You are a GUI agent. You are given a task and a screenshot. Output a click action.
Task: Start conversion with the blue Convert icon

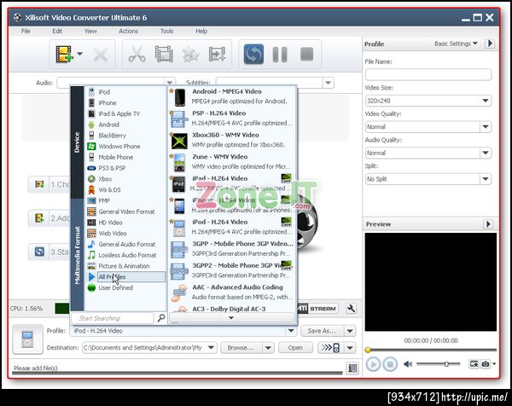pyautogui.click(x=253, y=55)
